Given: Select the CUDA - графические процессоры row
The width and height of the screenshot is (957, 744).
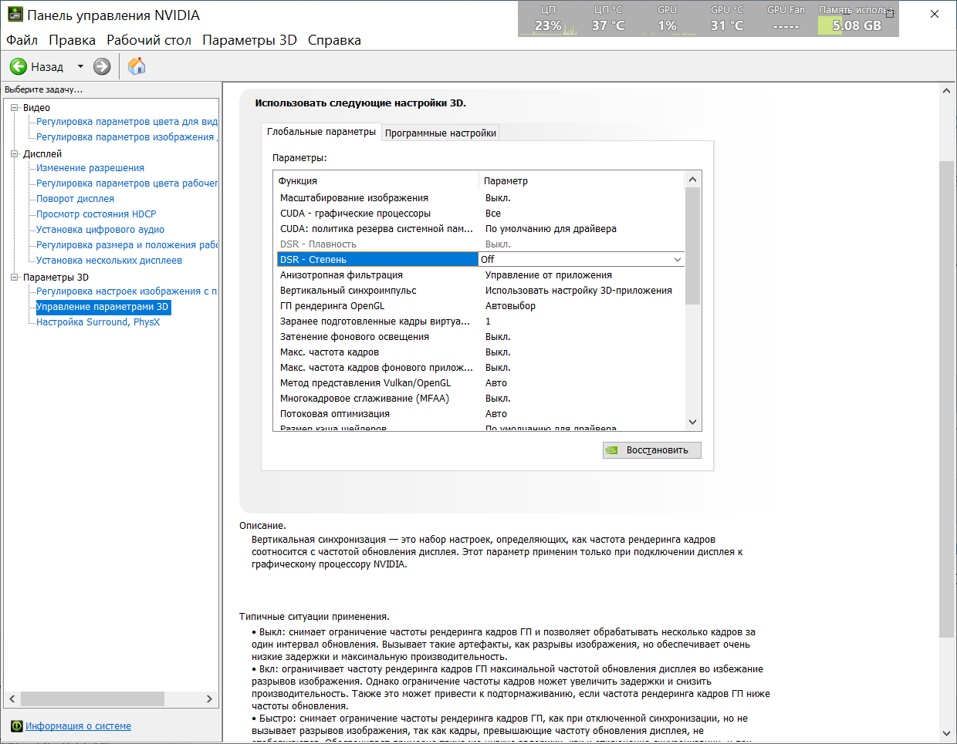Looking at the screenshot, I should pos(480,214).
